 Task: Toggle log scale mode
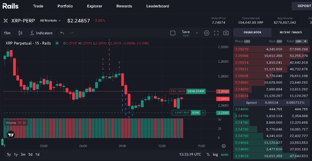click(x=215, y=154)
